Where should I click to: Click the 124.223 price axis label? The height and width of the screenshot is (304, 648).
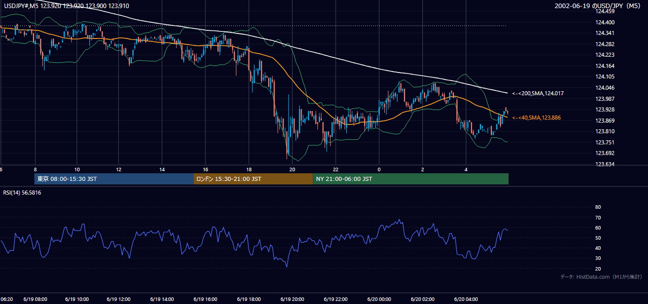tap(605, 55)
